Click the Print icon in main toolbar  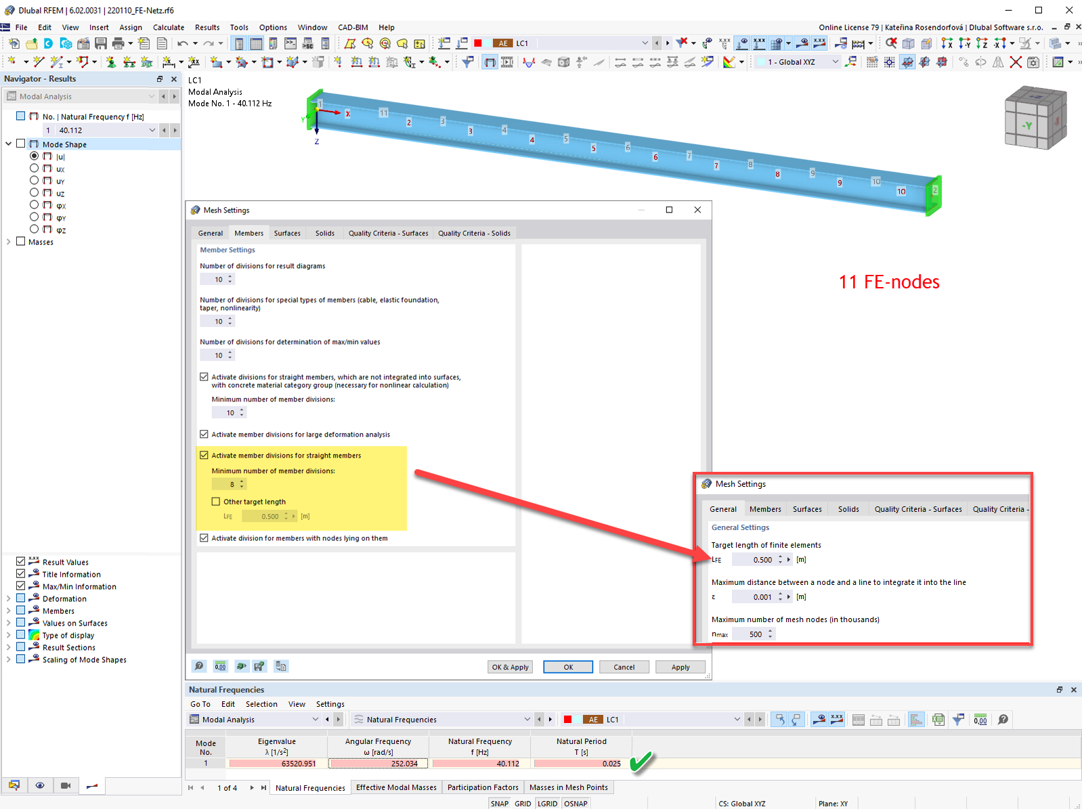coord(118,43)
